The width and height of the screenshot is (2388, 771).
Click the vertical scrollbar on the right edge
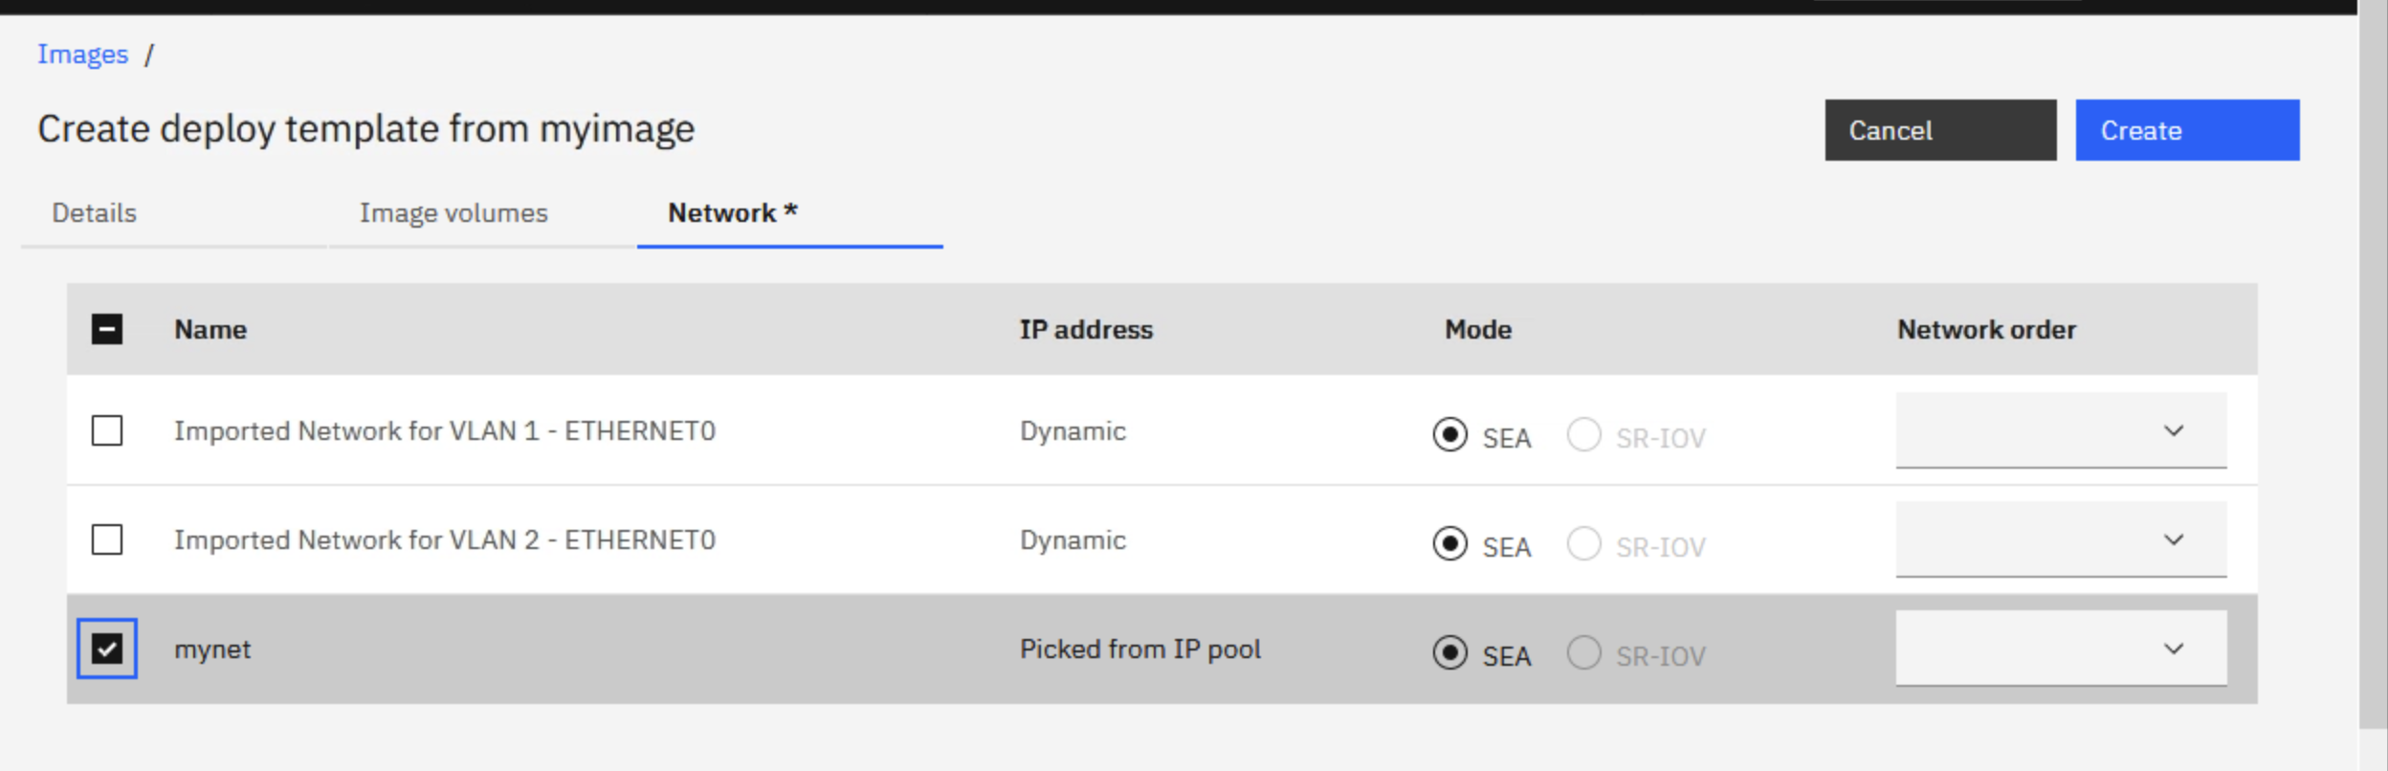point(2373,363)
